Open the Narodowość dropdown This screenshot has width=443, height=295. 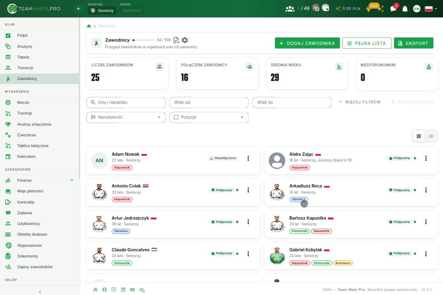pos(126,117)
